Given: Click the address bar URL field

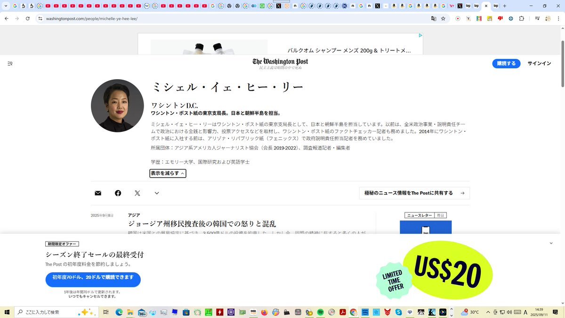Looking at the screenshot, I should [235, 18].
